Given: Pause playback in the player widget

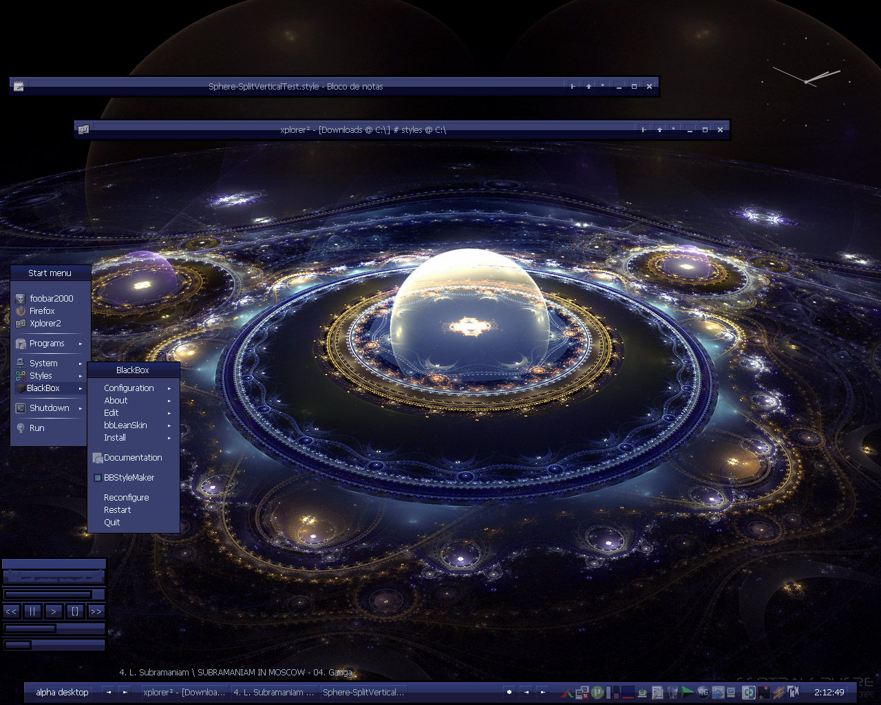Looking at the screenshot, I should [32, 611].
